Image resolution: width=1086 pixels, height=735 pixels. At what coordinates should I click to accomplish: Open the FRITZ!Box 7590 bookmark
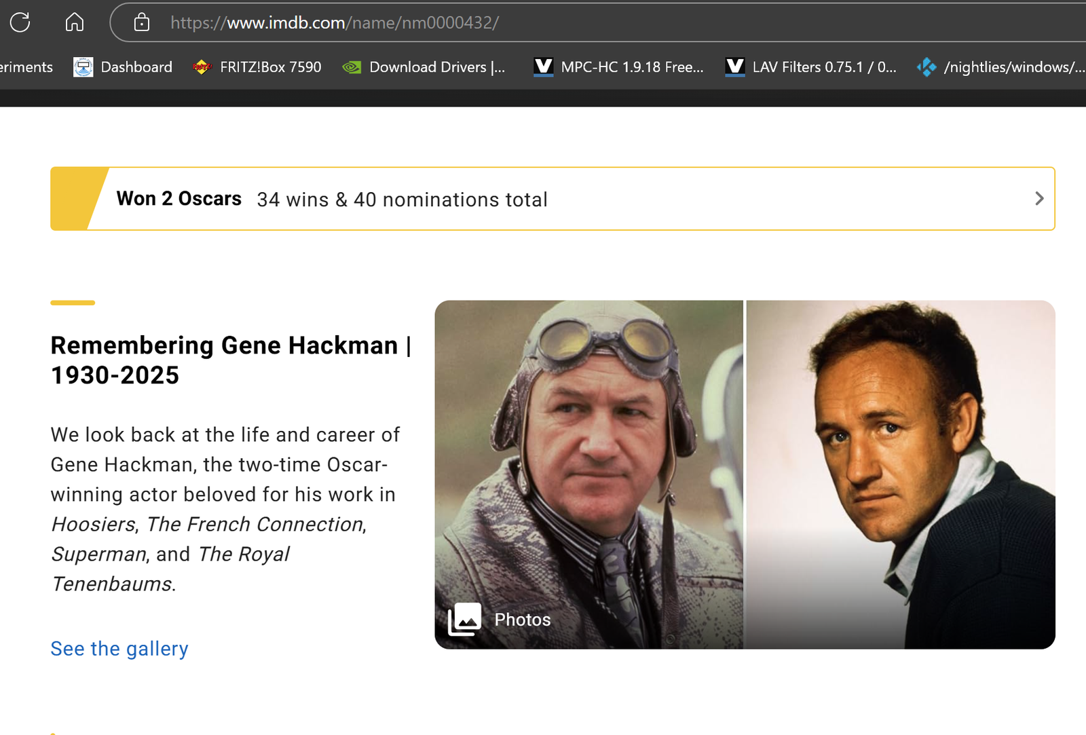point(257,67)
